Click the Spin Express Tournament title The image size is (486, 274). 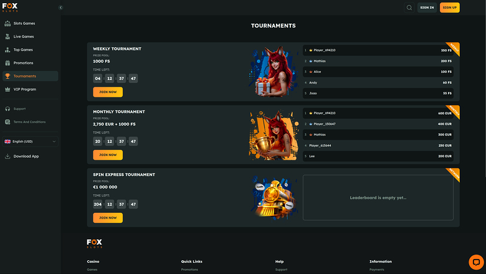pos(124,175)
